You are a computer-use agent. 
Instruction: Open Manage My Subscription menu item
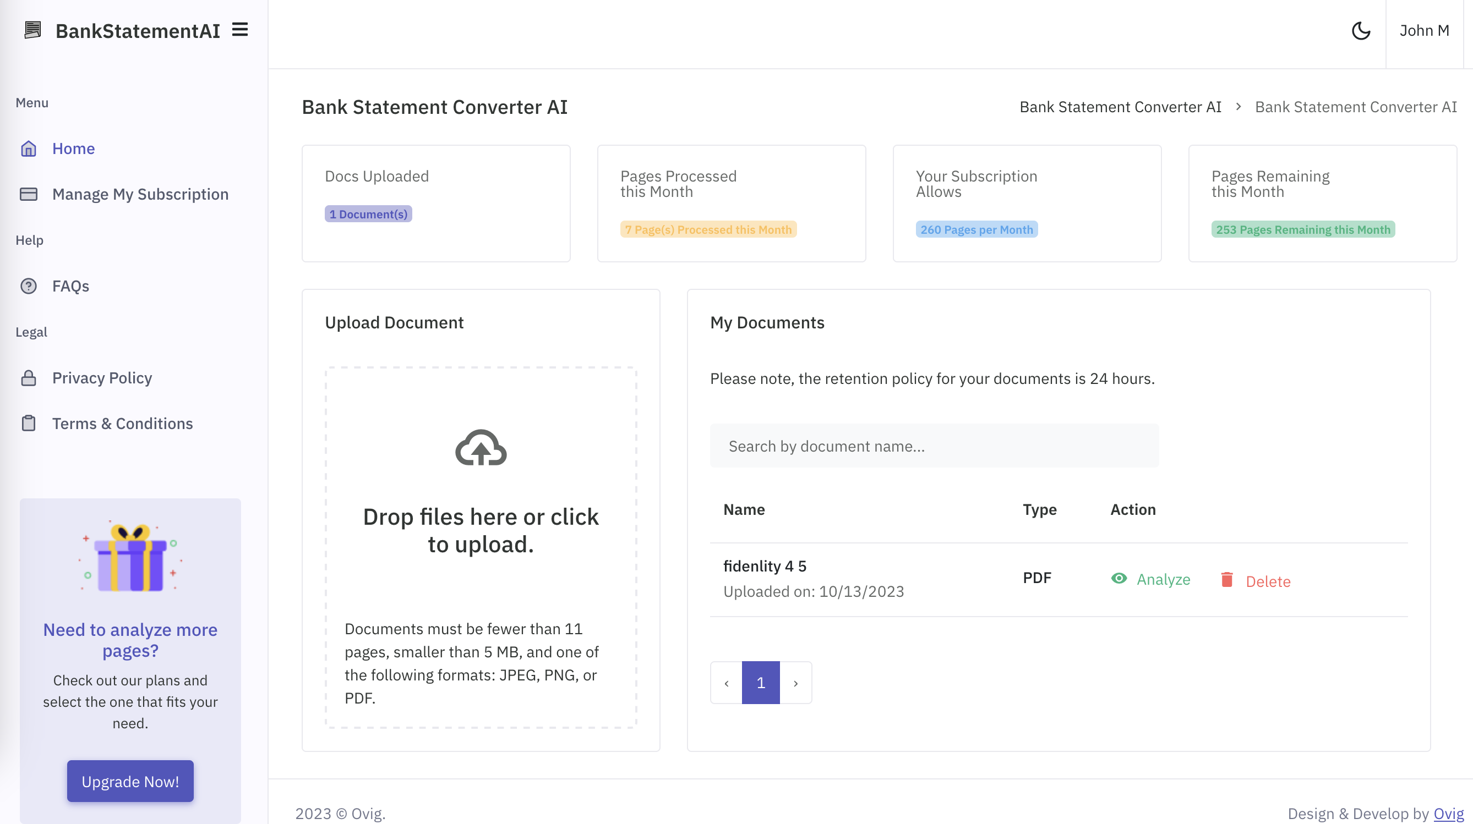click(140, 194)
